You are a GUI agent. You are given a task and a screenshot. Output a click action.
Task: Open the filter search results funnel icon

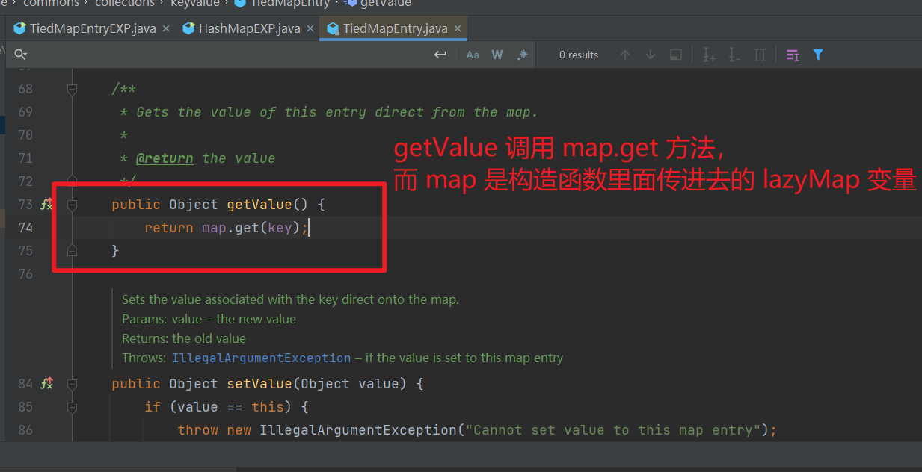pyautogui.click(x=817, y=54)
